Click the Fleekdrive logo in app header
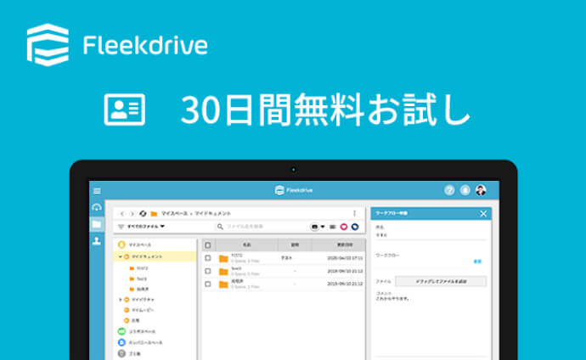Screen dimensions: 586x360 [x=294, y=190]
